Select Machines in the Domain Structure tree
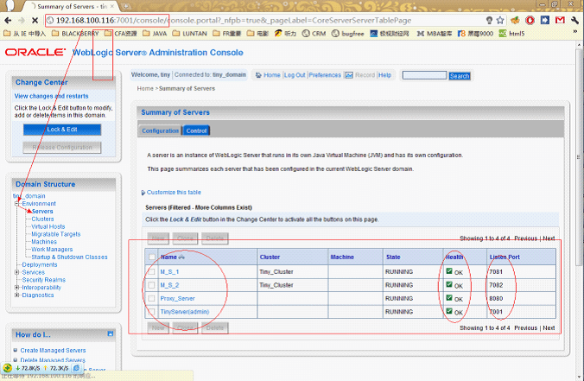 point(44,242)
